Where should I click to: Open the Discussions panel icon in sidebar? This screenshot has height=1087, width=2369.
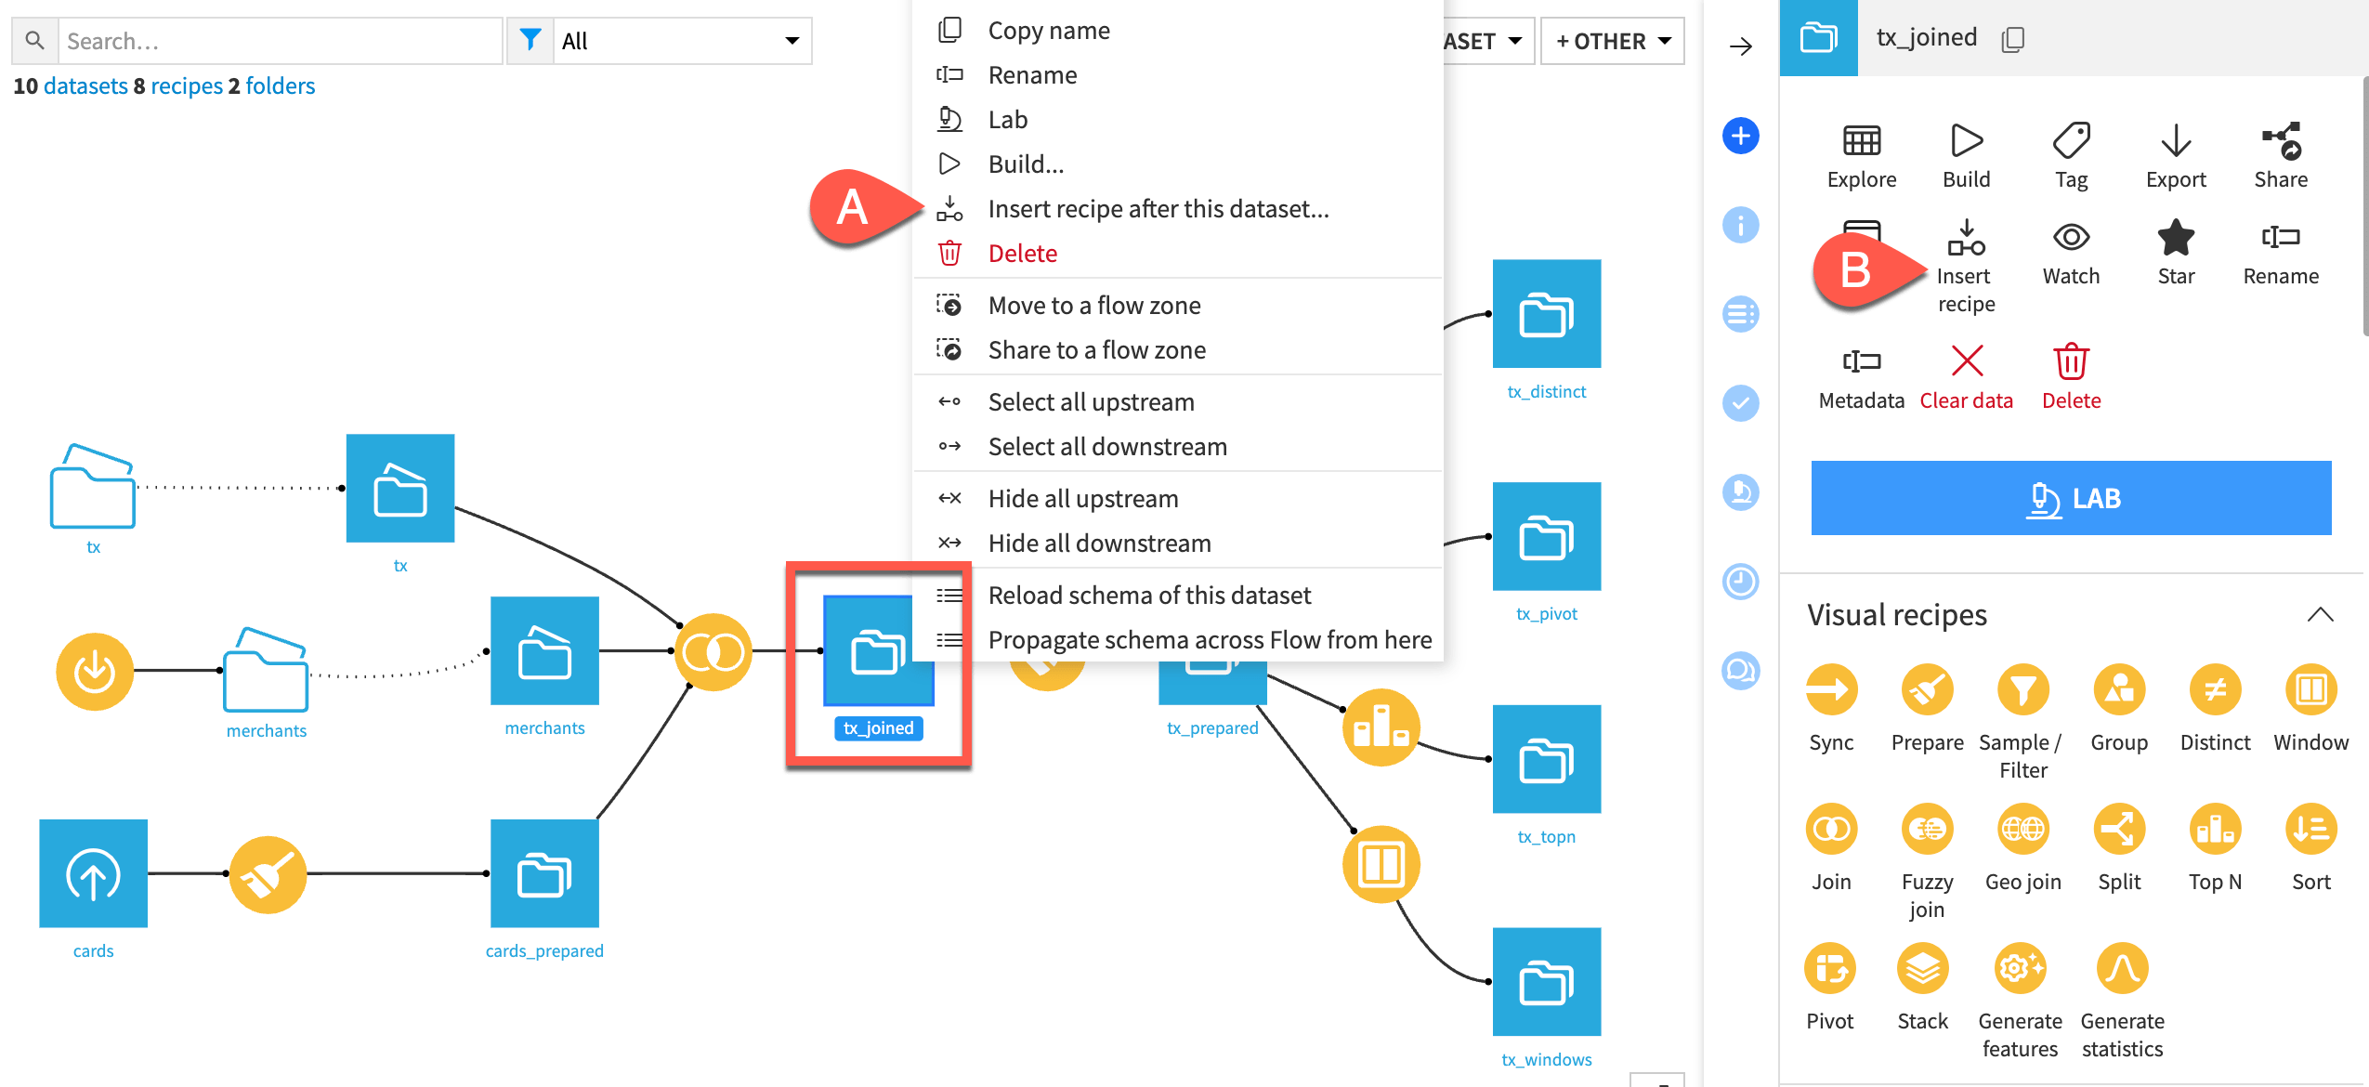point(1742,672)
